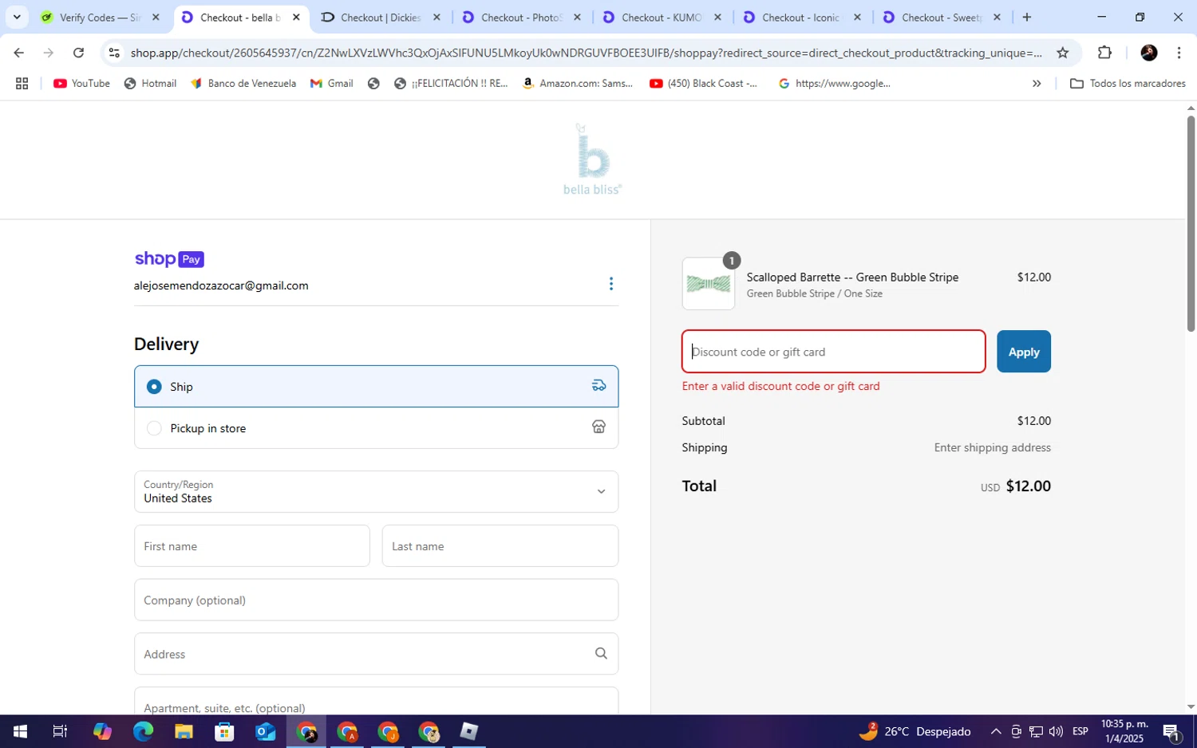Image resolution: width=1197 pixels, height=748 pixels.
Task: Open the (450) Black Coast bookmark
Action: coord(703,83)
